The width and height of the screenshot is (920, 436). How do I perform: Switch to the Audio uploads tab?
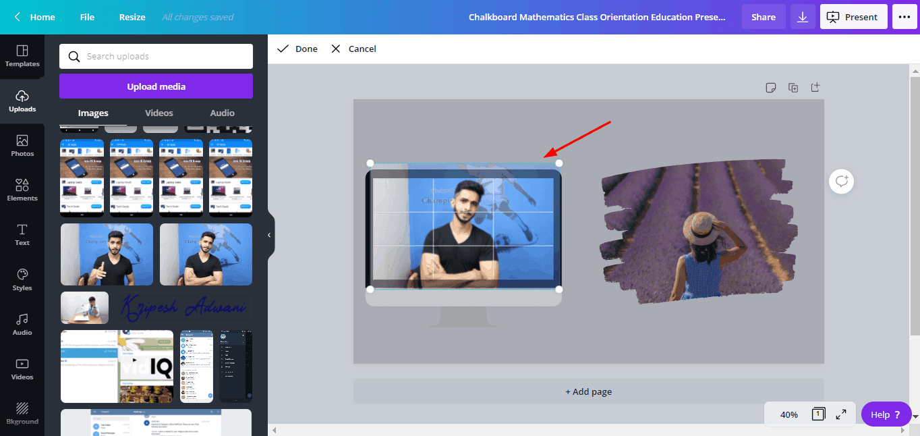pos(222,113)
